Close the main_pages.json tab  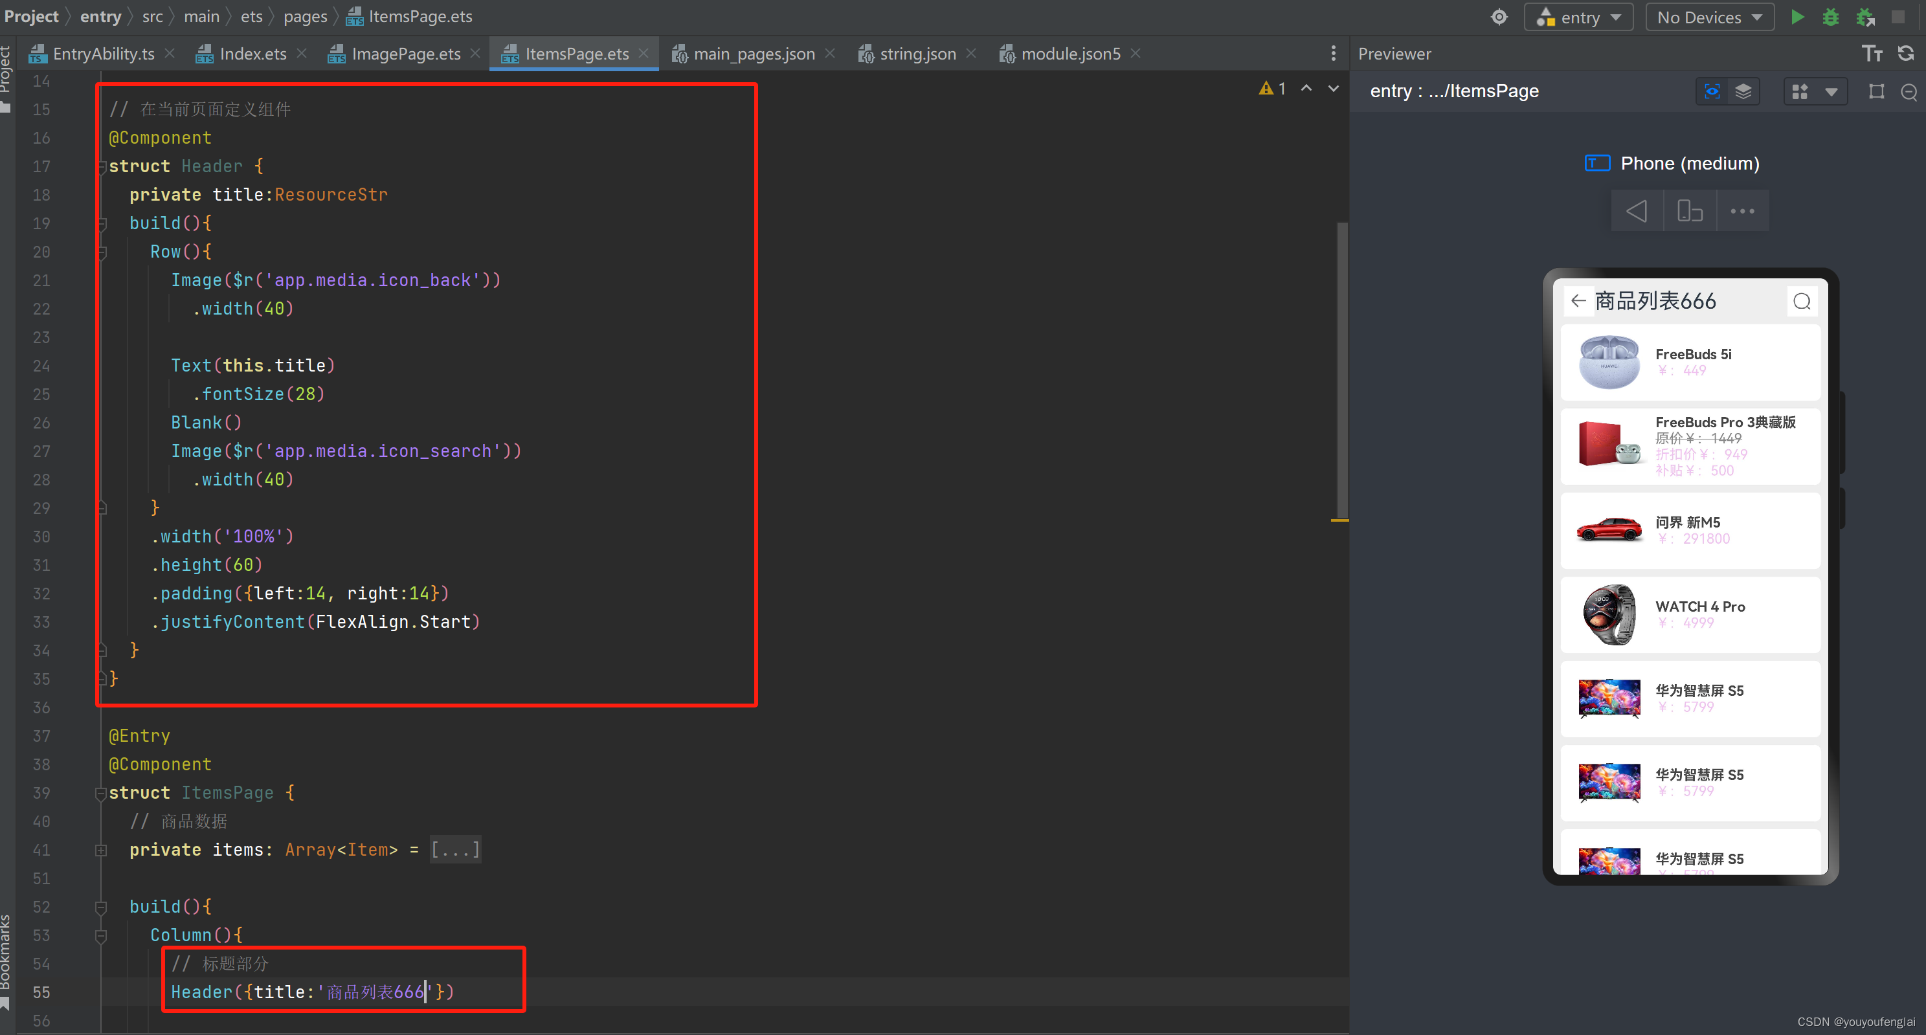point(829,53)
